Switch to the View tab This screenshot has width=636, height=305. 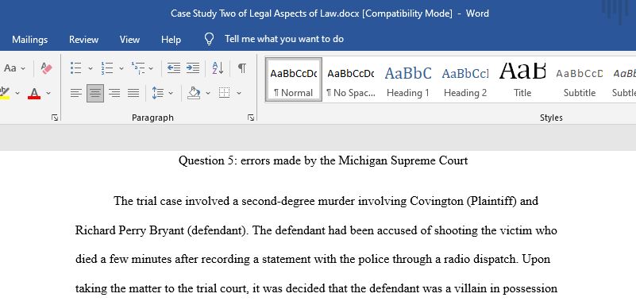(129, 40)
